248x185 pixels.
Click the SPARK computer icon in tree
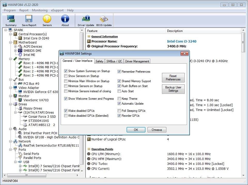point(10,30)
